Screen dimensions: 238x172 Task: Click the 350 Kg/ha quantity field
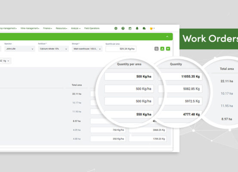(108, 139)
